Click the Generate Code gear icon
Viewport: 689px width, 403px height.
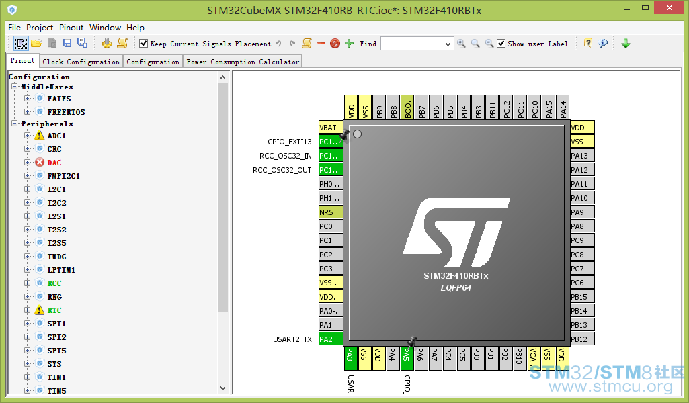[107, 43]
